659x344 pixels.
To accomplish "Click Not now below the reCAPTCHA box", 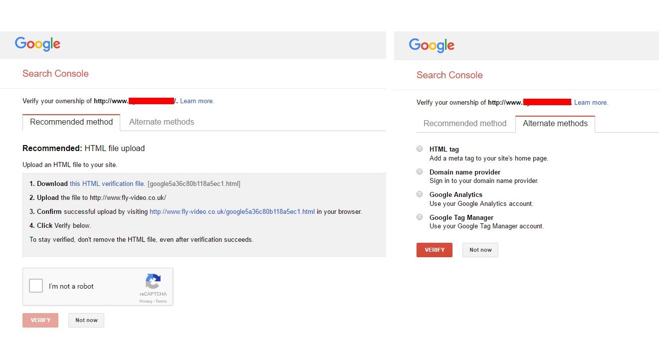I will (86, 320).
